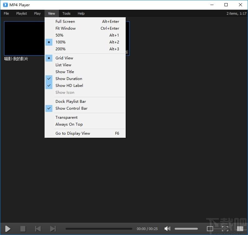
Task: Open the Play menu
Action: coord(37,13)
